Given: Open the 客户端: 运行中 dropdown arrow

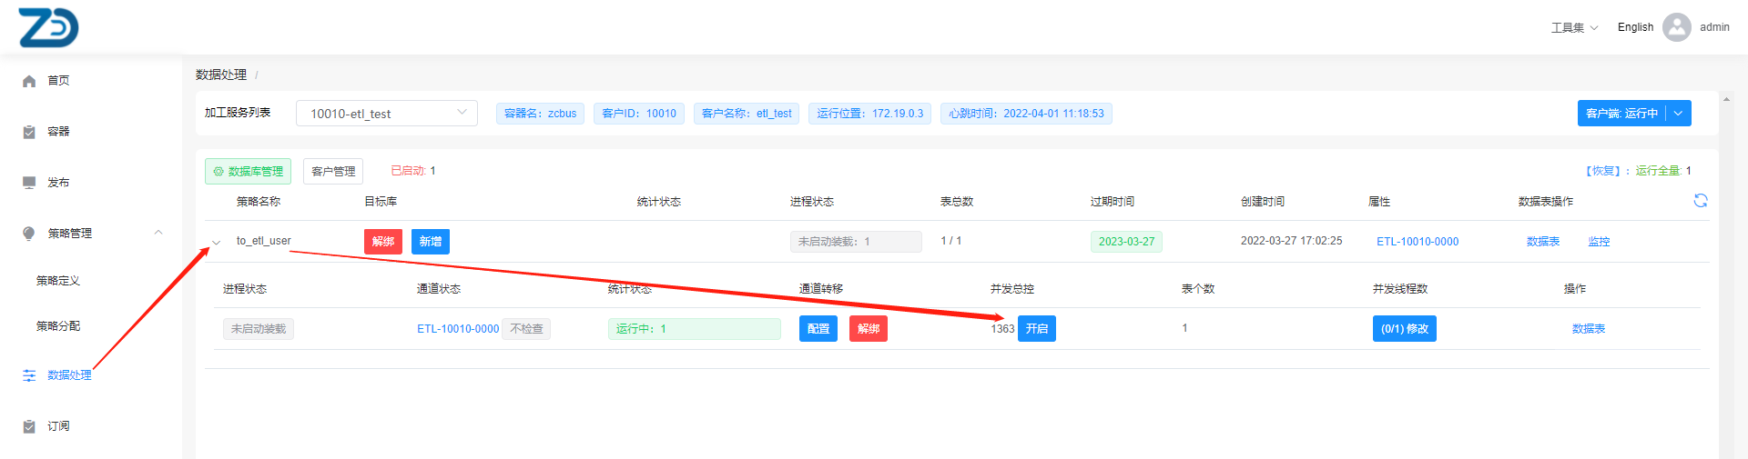Looking at the screenshot, I should 1678,113.
